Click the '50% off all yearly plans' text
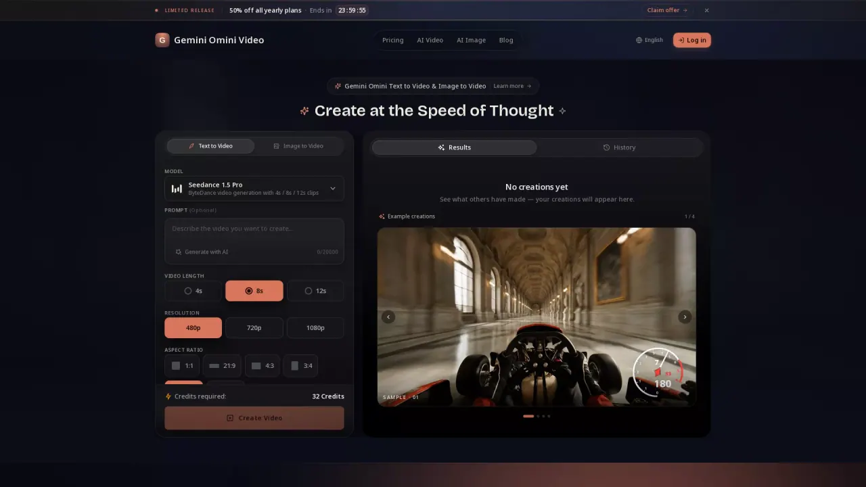Viewport: 866px width, 487px height. 265,10
